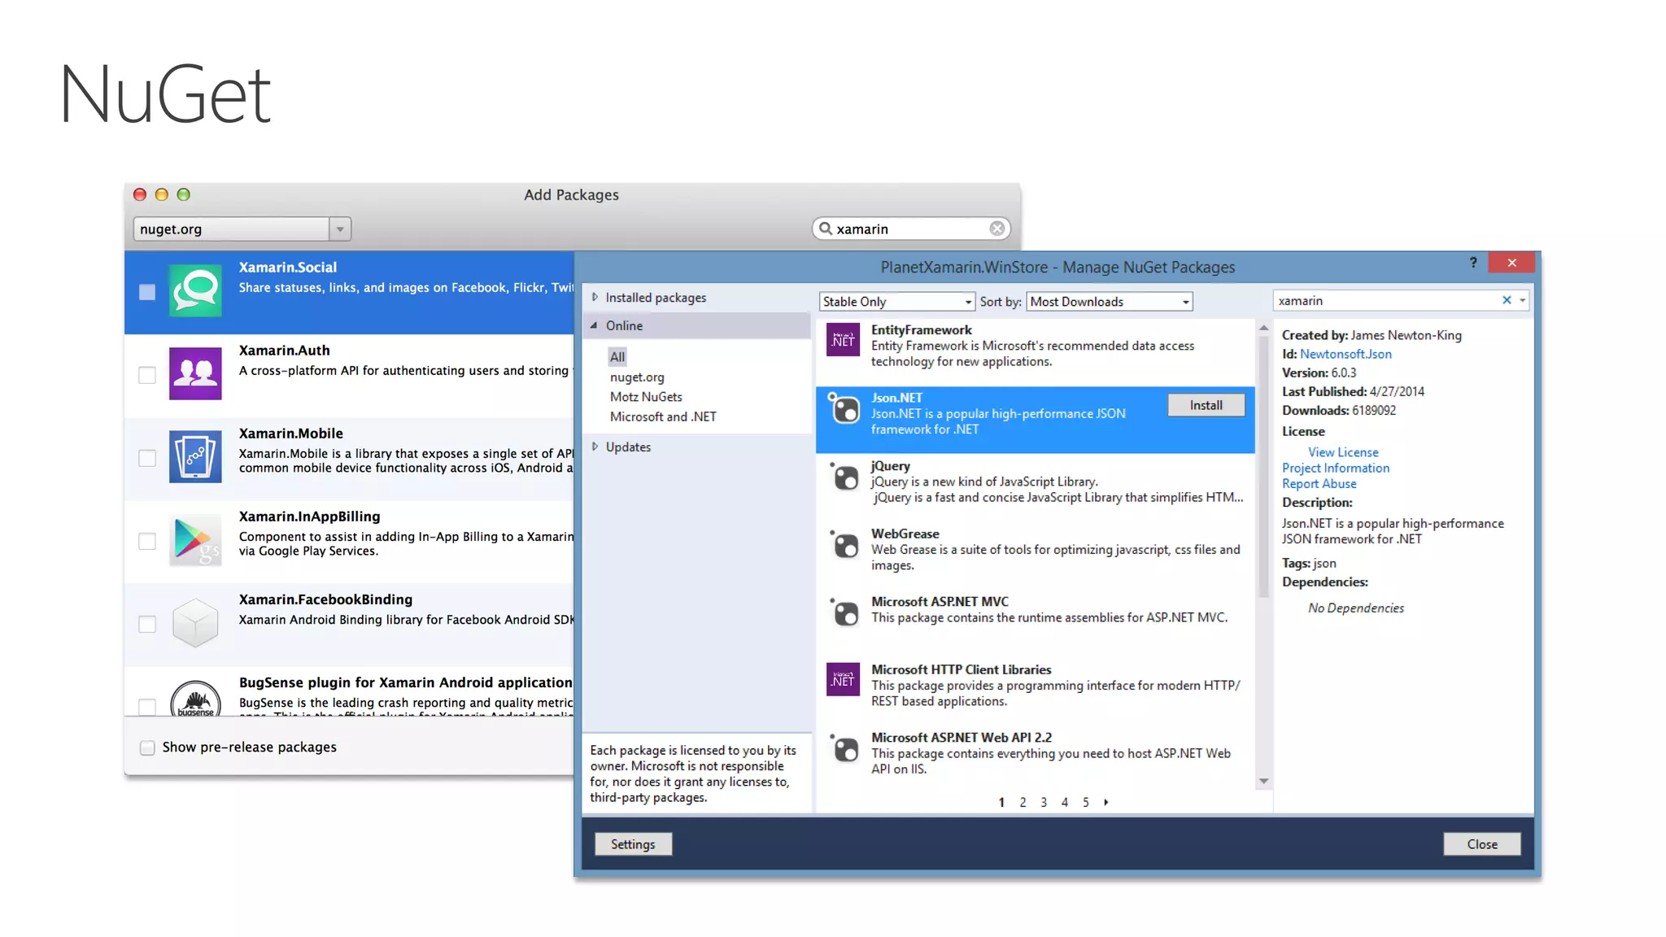This screenshot has width=1666, height=937.
Task: Click the EntityFramework .NET package icon
Action: [843, 340]
